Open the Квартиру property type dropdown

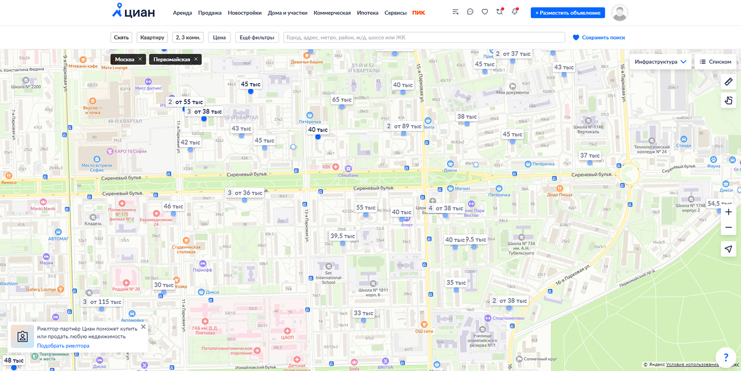point(153,37)
